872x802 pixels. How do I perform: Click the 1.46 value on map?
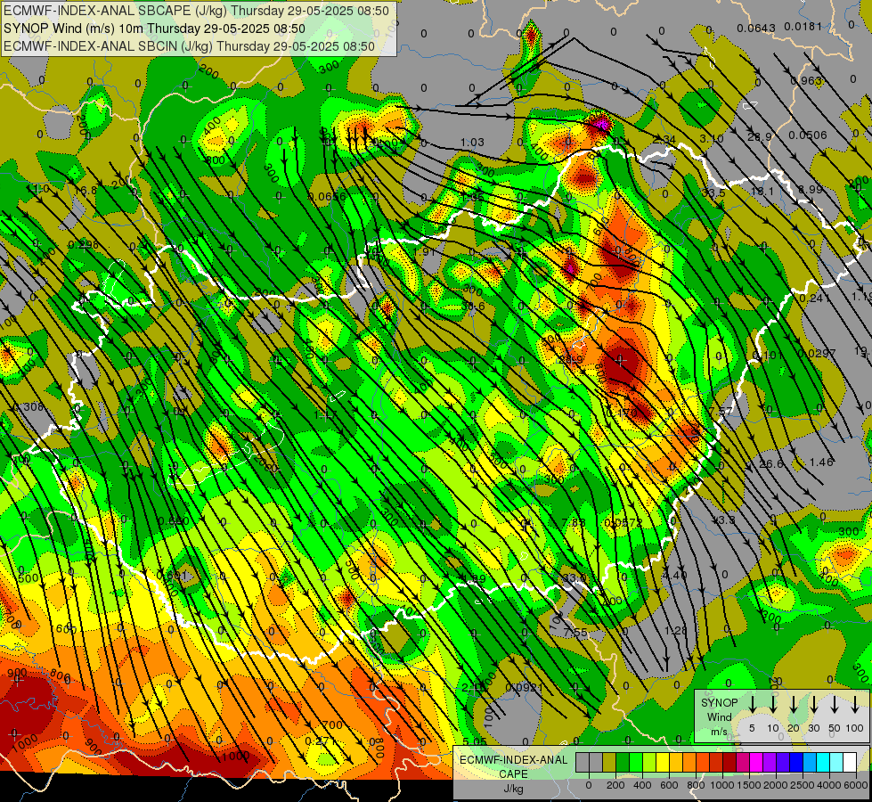point(821,462)
